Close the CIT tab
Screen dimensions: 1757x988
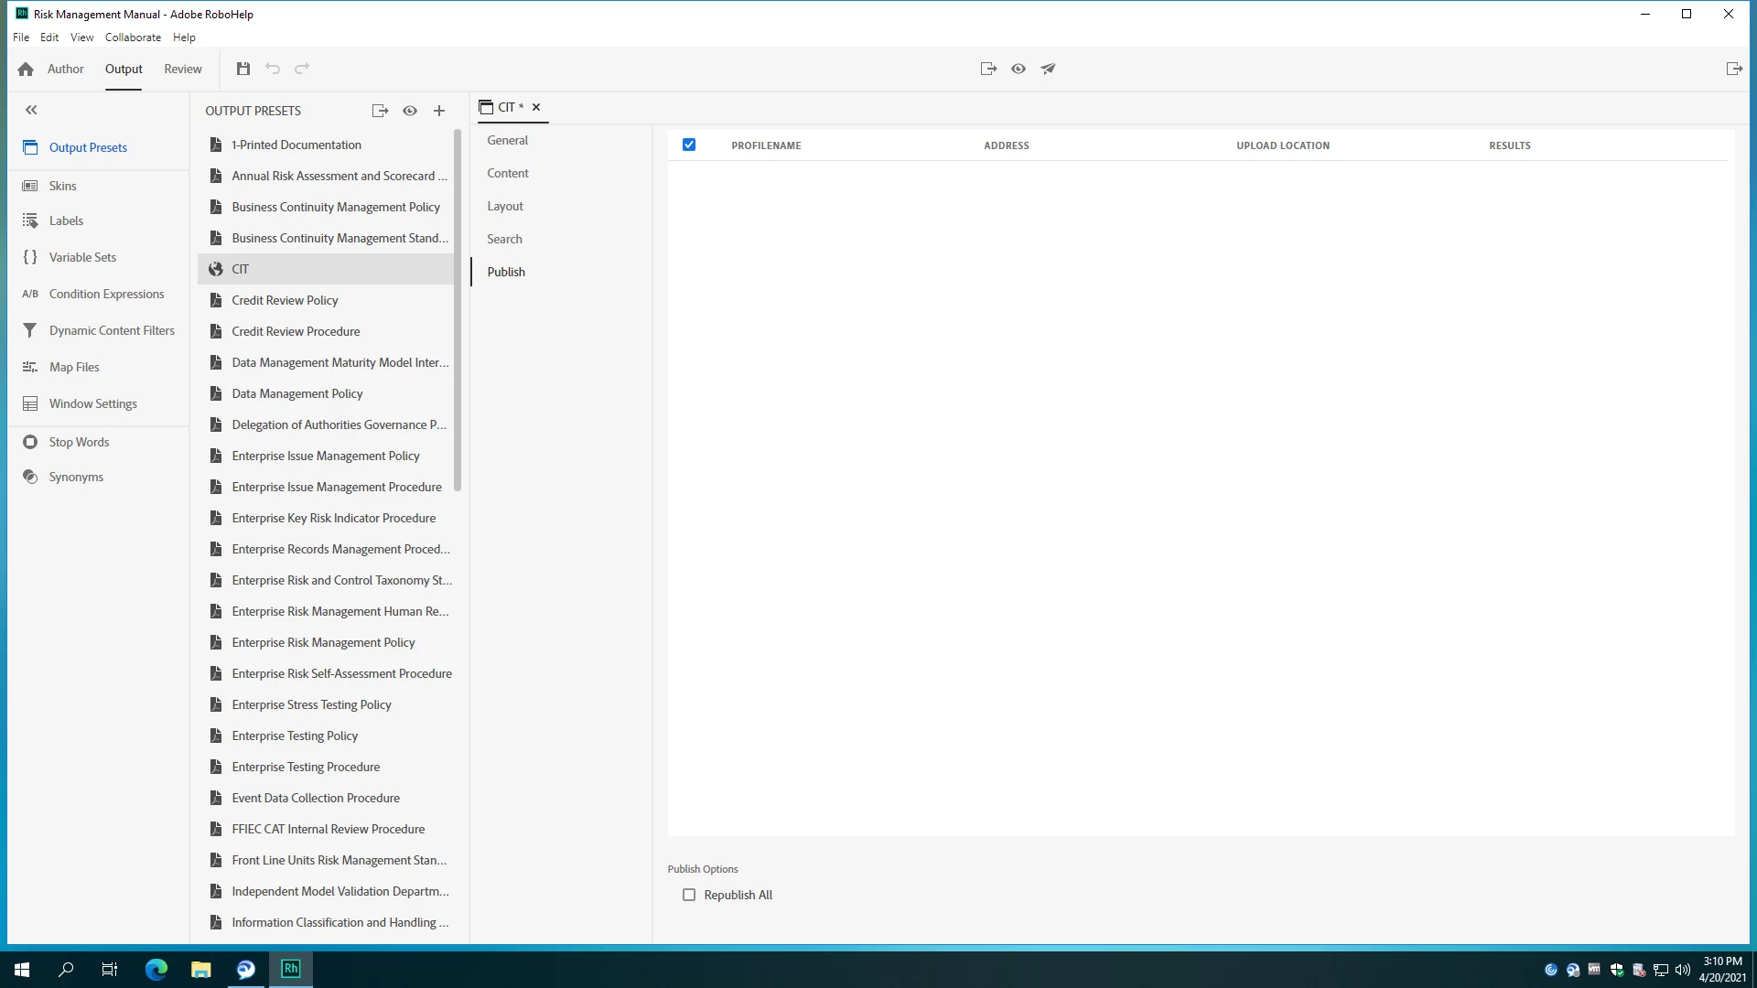(536, 107)
